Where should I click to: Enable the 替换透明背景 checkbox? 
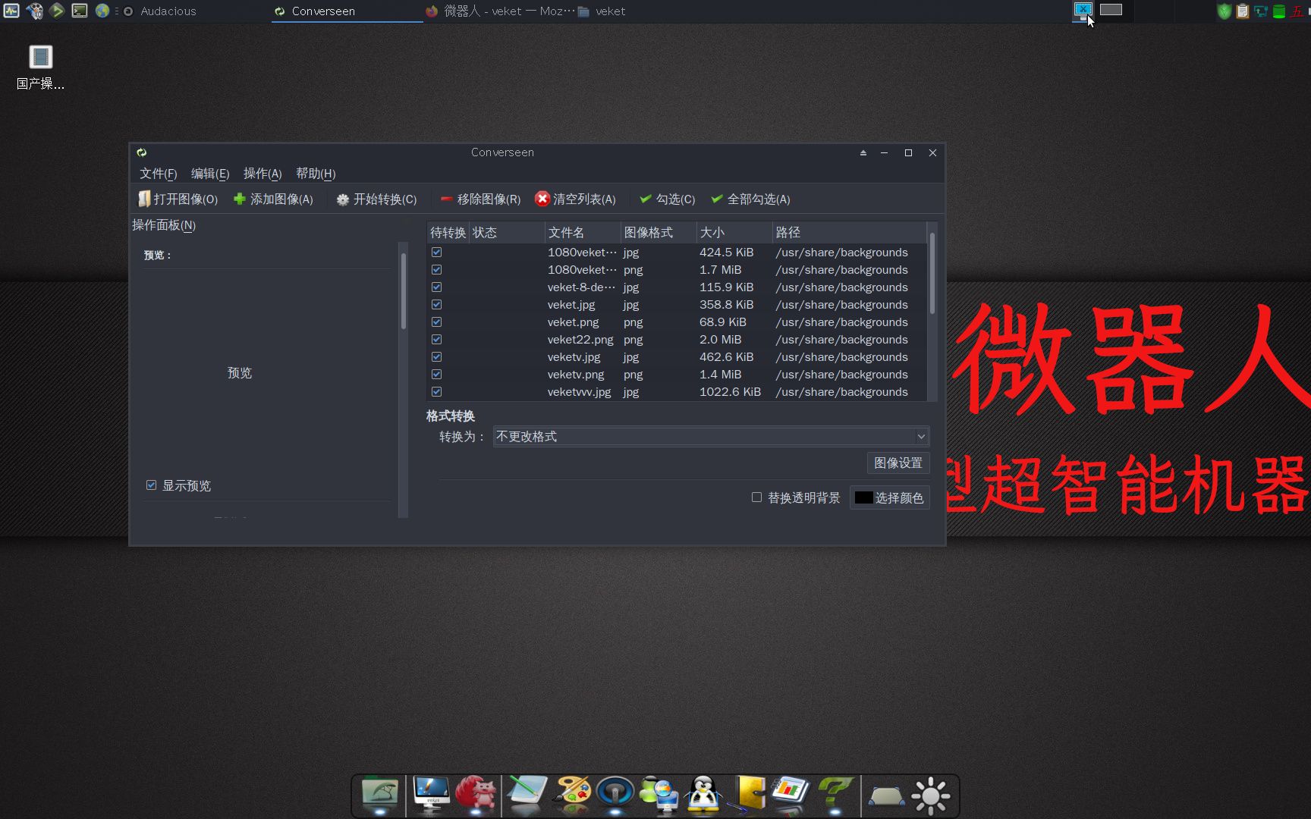(756, 497)
